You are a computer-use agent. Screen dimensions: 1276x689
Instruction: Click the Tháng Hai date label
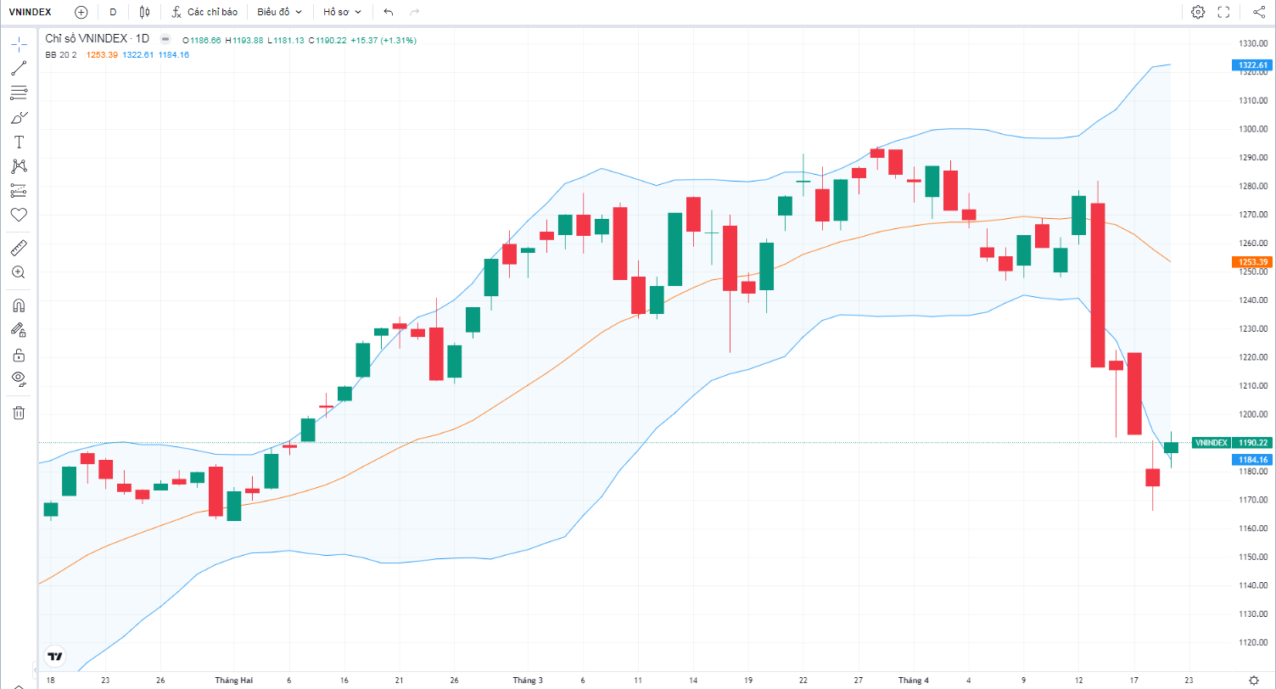[x=234, y=681]
